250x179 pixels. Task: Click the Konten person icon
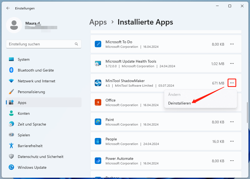pos(11,113)
